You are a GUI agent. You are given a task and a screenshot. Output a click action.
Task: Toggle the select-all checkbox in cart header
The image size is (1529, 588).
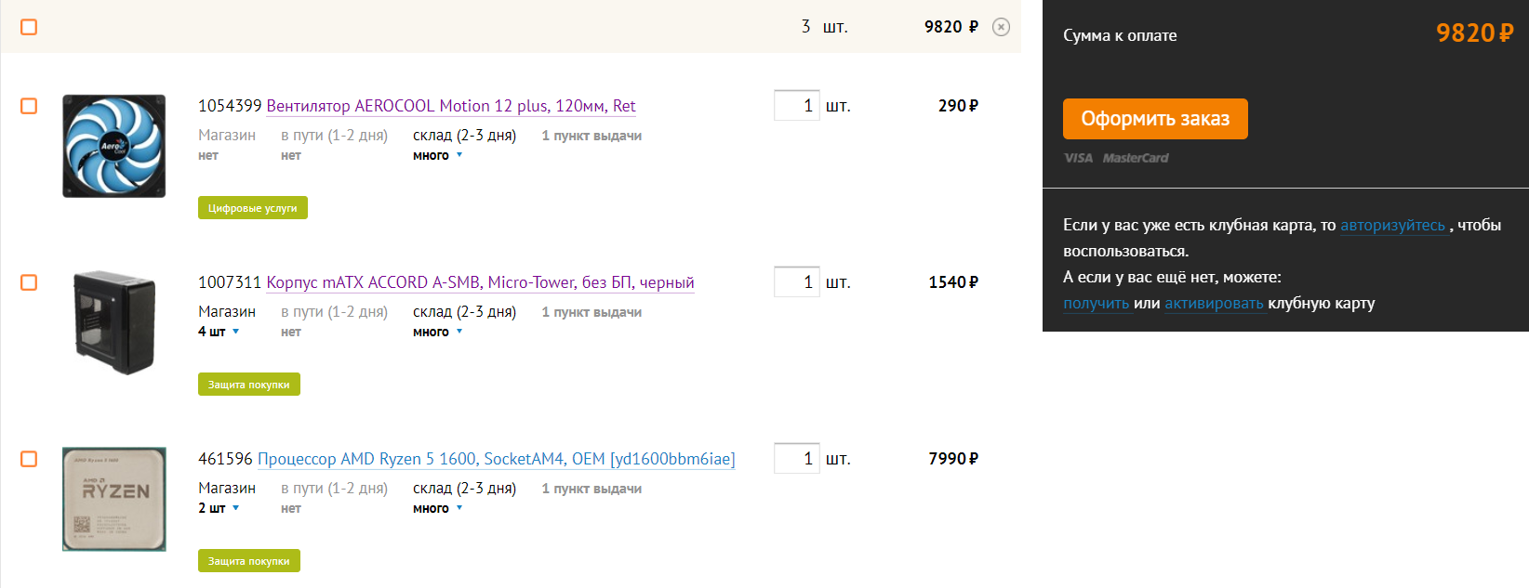(x=29, y=27)
